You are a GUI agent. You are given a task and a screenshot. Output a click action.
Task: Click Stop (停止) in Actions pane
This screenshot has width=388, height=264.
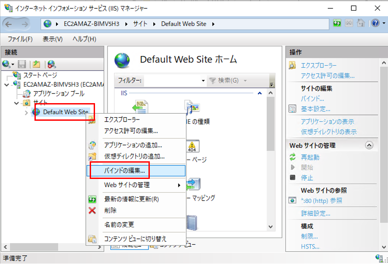point(307,178)
